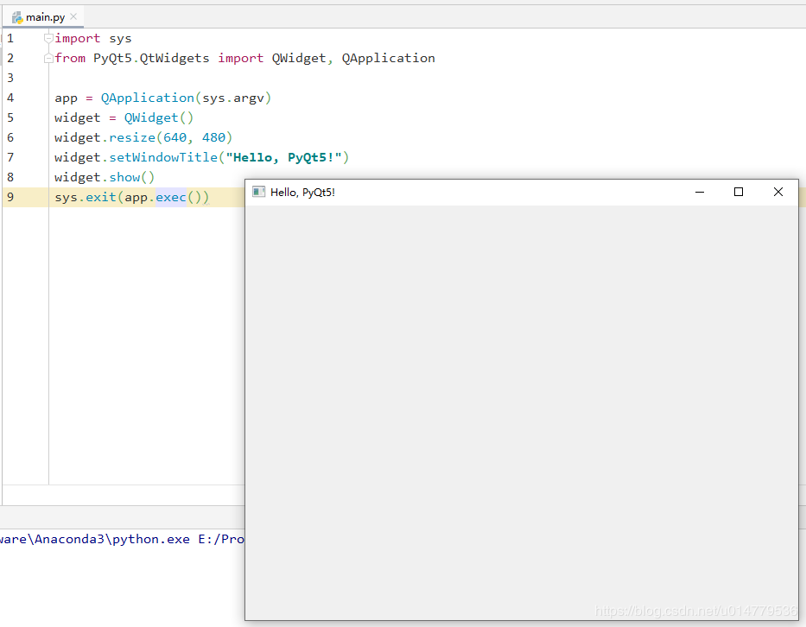Collapse the code fold arrow on line 2
This screenshot has height=627, width=806.
(x=48, y=58)
